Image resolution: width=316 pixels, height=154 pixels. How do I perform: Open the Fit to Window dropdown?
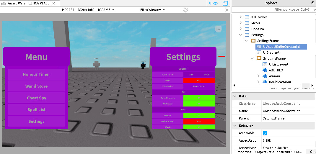152,10
